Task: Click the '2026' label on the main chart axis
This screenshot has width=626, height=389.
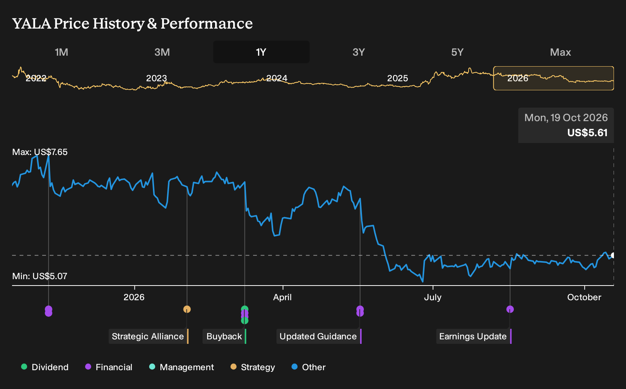Action: pyautogui.click(x=134, y=297)
